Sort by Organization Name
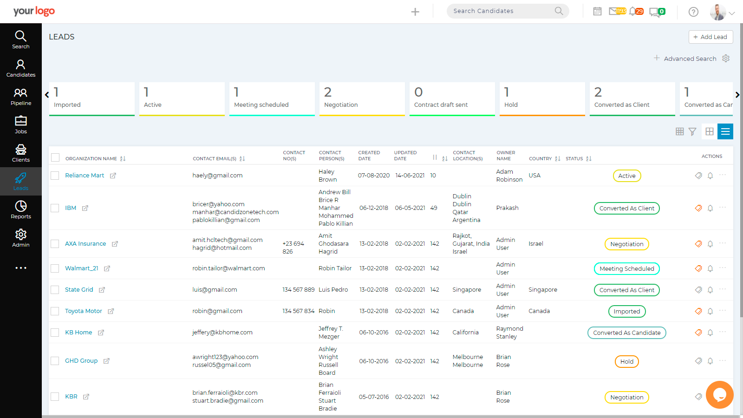743x418 pixels. coord(123,159)
